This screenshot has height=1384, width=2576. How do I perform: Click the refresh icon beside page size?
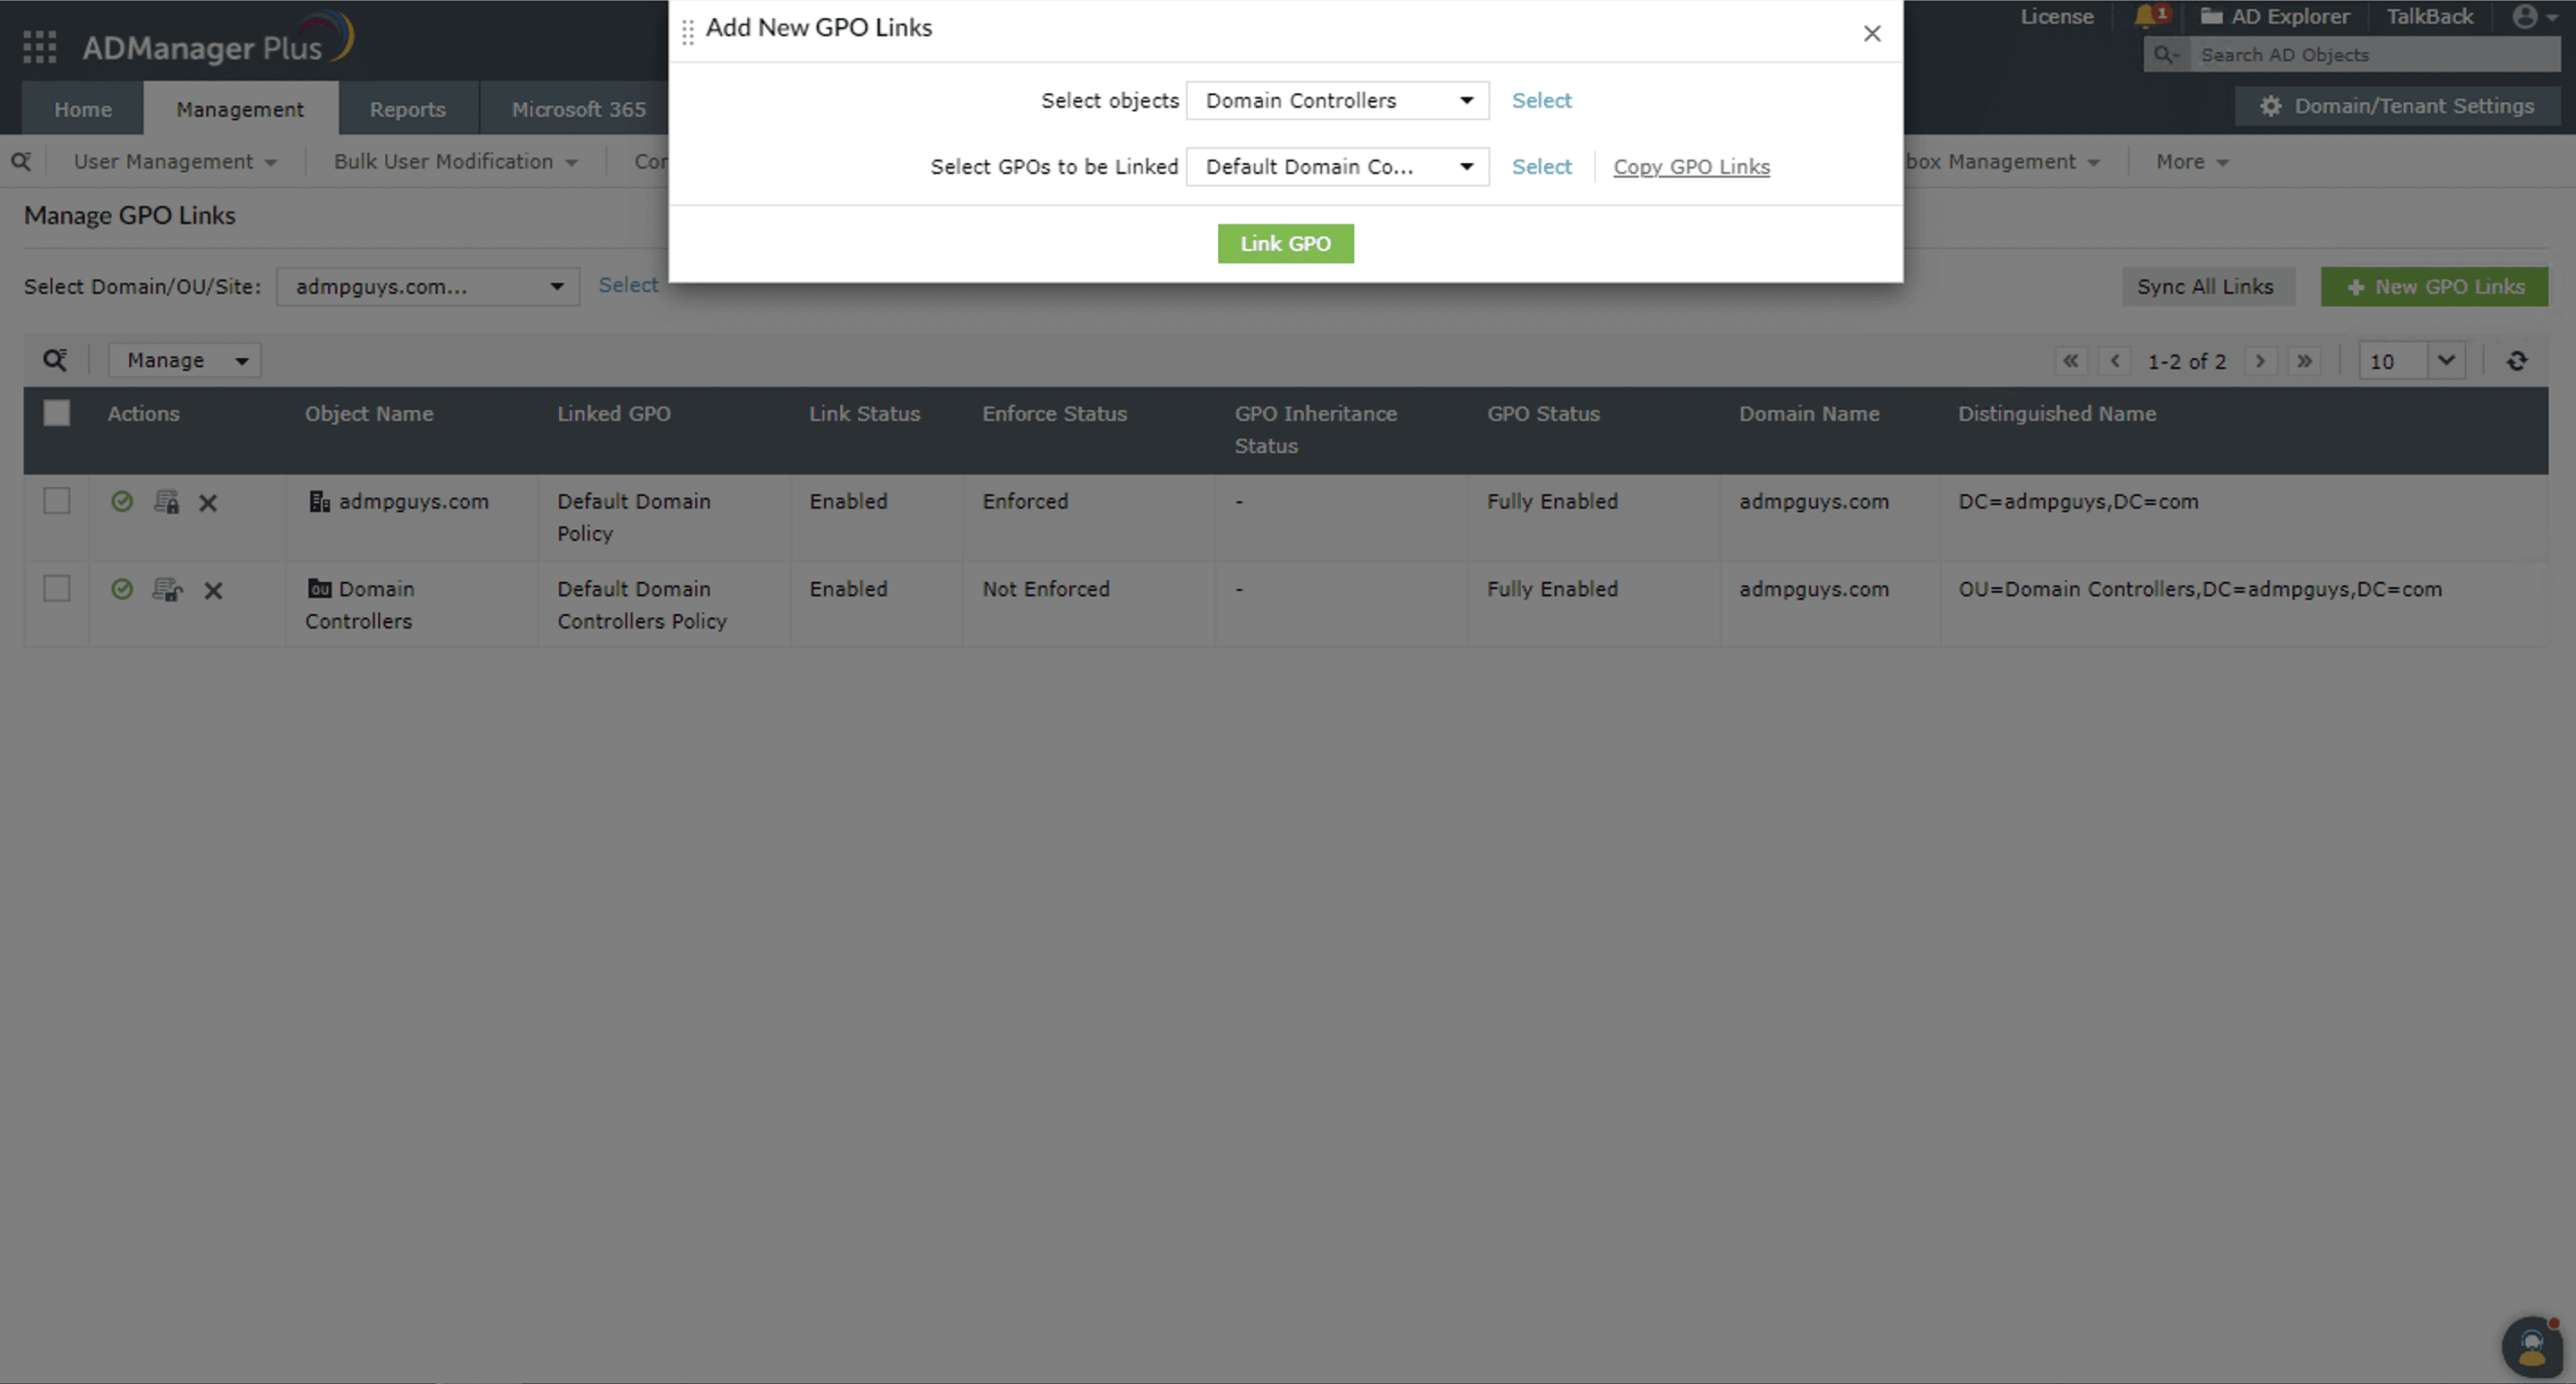tap(2517, 361)
